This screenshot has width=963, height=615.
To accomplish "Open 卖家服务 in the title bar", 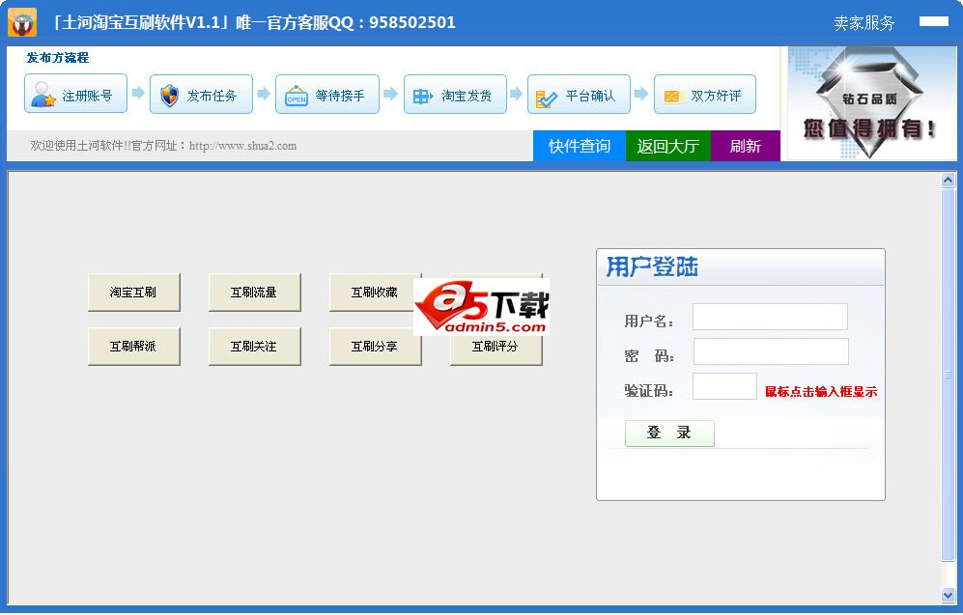I will (x=864, y=23).
